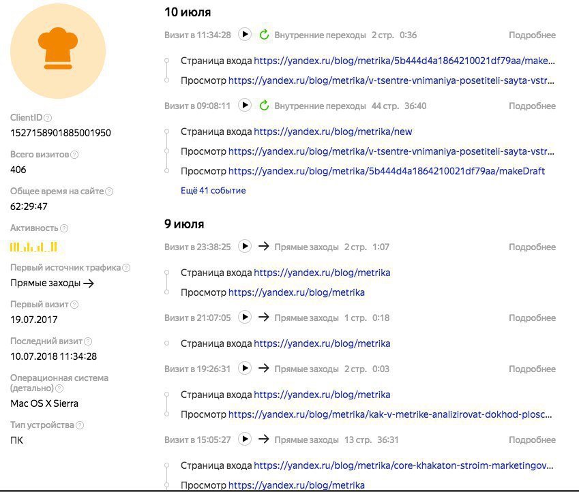Open the makeDraft Просмотр link of 09:08:11 visit

coord(387,171)
